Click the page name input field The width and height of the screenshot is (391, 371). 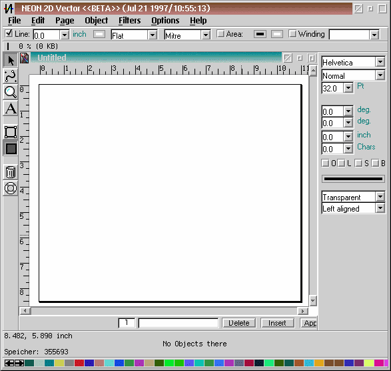coord(179,323)
